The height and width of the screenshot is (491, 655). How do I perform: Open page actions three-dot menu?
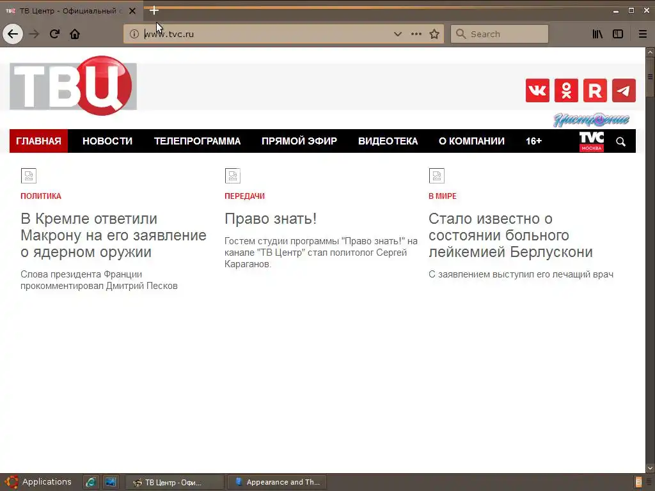pos(416,34)
